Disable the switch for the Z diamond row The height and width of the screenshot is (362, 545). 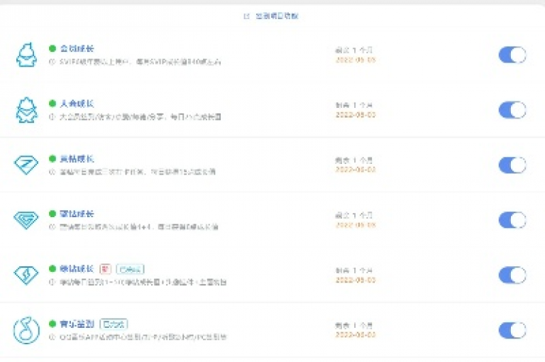tap(512, 165)
